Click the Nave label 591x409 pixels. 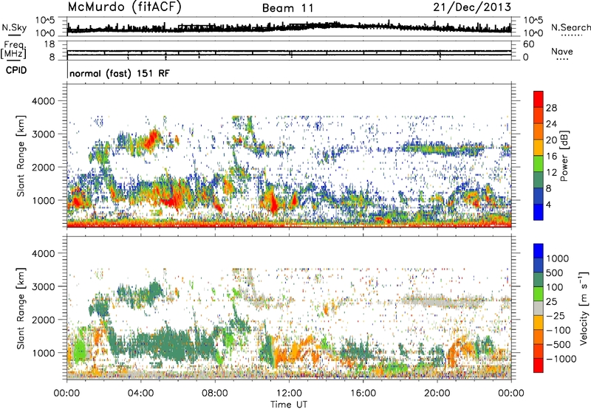(x=562, y=51)
